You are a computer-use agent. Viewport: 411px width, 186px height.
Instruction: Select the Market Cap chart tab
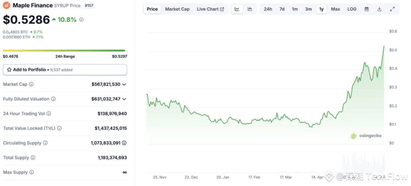pos(177,9)
